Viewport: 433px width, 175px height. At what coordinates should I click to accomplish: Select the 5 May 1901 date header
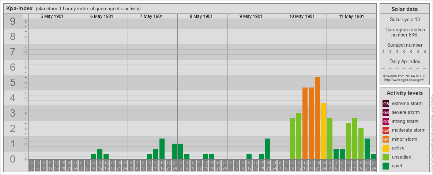(52, 16)
